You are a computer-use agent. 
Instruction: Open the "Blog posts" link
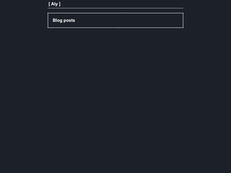[64, 21]
